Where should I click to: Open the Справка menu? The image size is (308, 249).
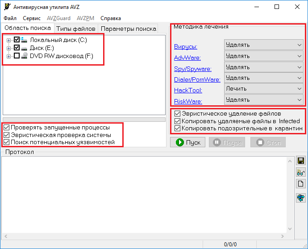[x=111, y=18]
